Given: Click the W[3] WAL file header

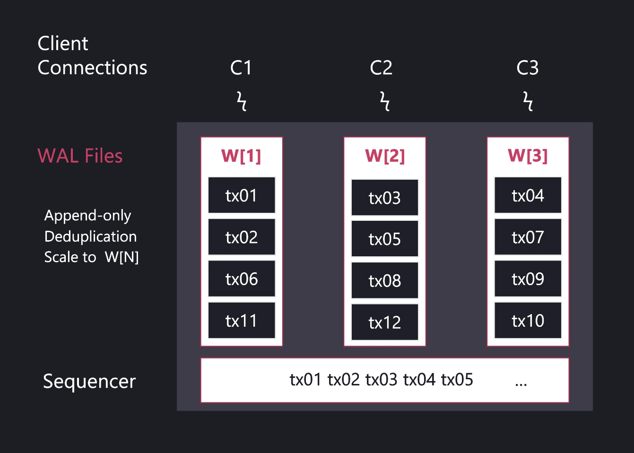Looking at the screenshot, I should click(528, 156).
